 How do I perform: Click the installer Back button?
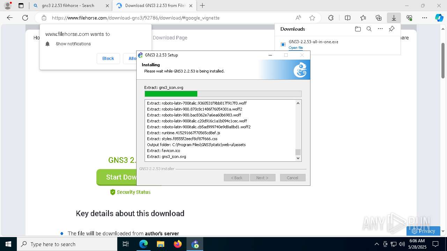236,178
